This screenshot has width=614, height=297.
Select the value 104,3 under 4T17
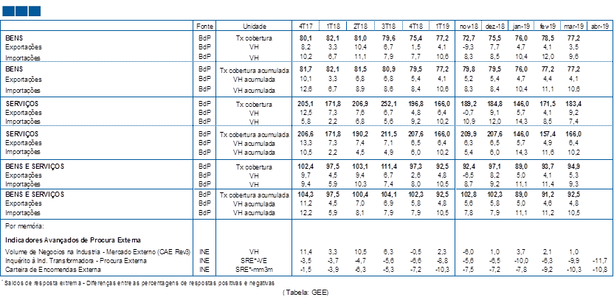pyautogui.click(x=305, y=195)
